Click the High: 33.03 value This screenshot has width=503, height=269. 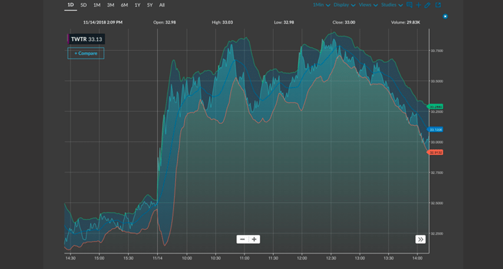222,23
